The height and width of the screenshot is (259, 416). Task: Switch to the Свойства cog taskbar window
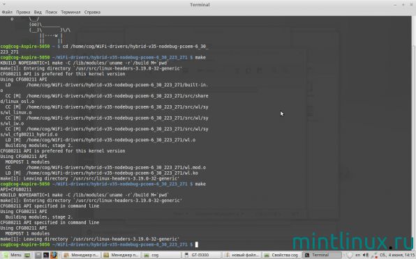coord(281,255)
